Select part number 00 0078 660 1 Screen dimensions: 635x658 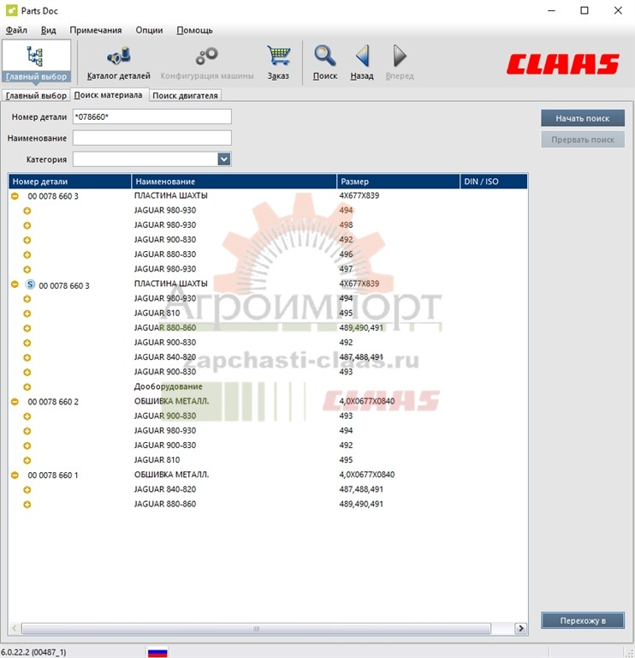click(53, 475)
